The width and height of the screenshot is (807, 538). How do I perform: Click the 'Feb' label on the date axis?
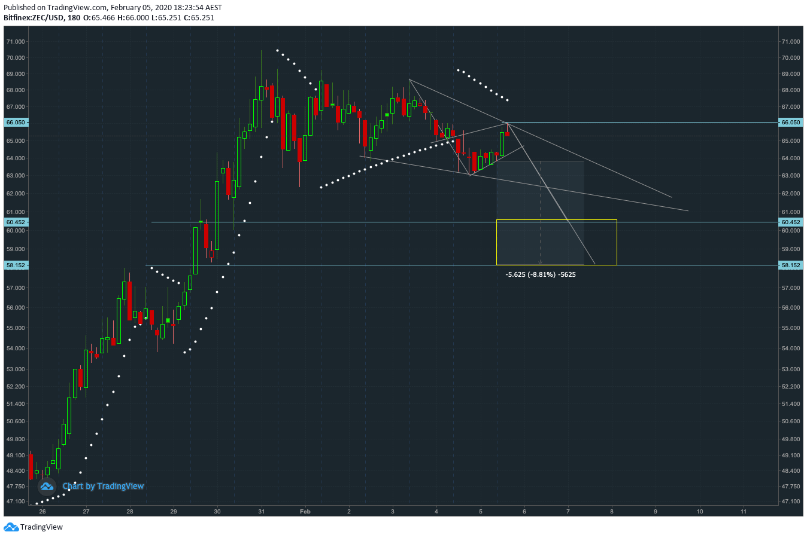tap(305, 511)
